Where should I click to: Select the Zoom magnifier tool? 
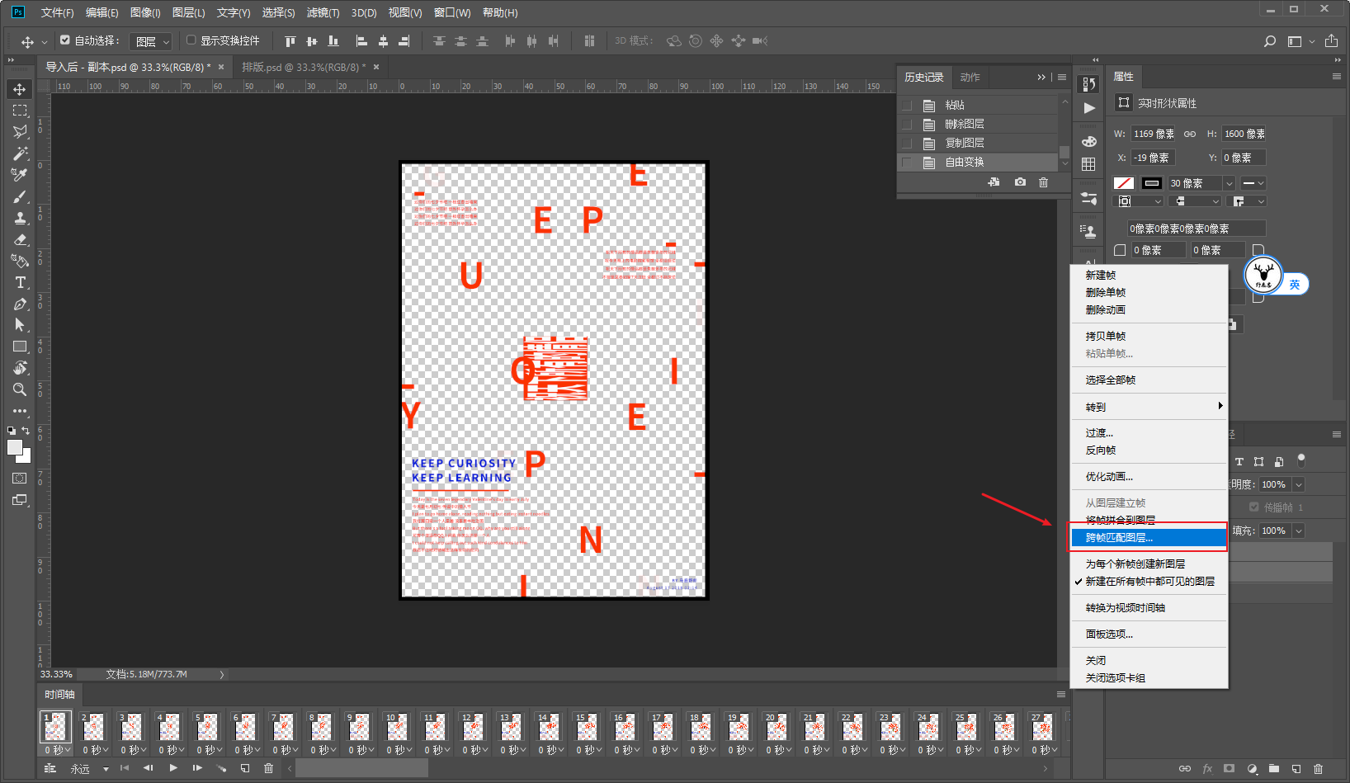coord(20,389)
